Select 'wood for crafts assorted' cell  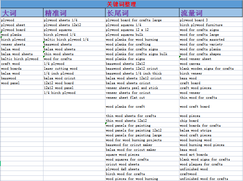pos(211,39)
